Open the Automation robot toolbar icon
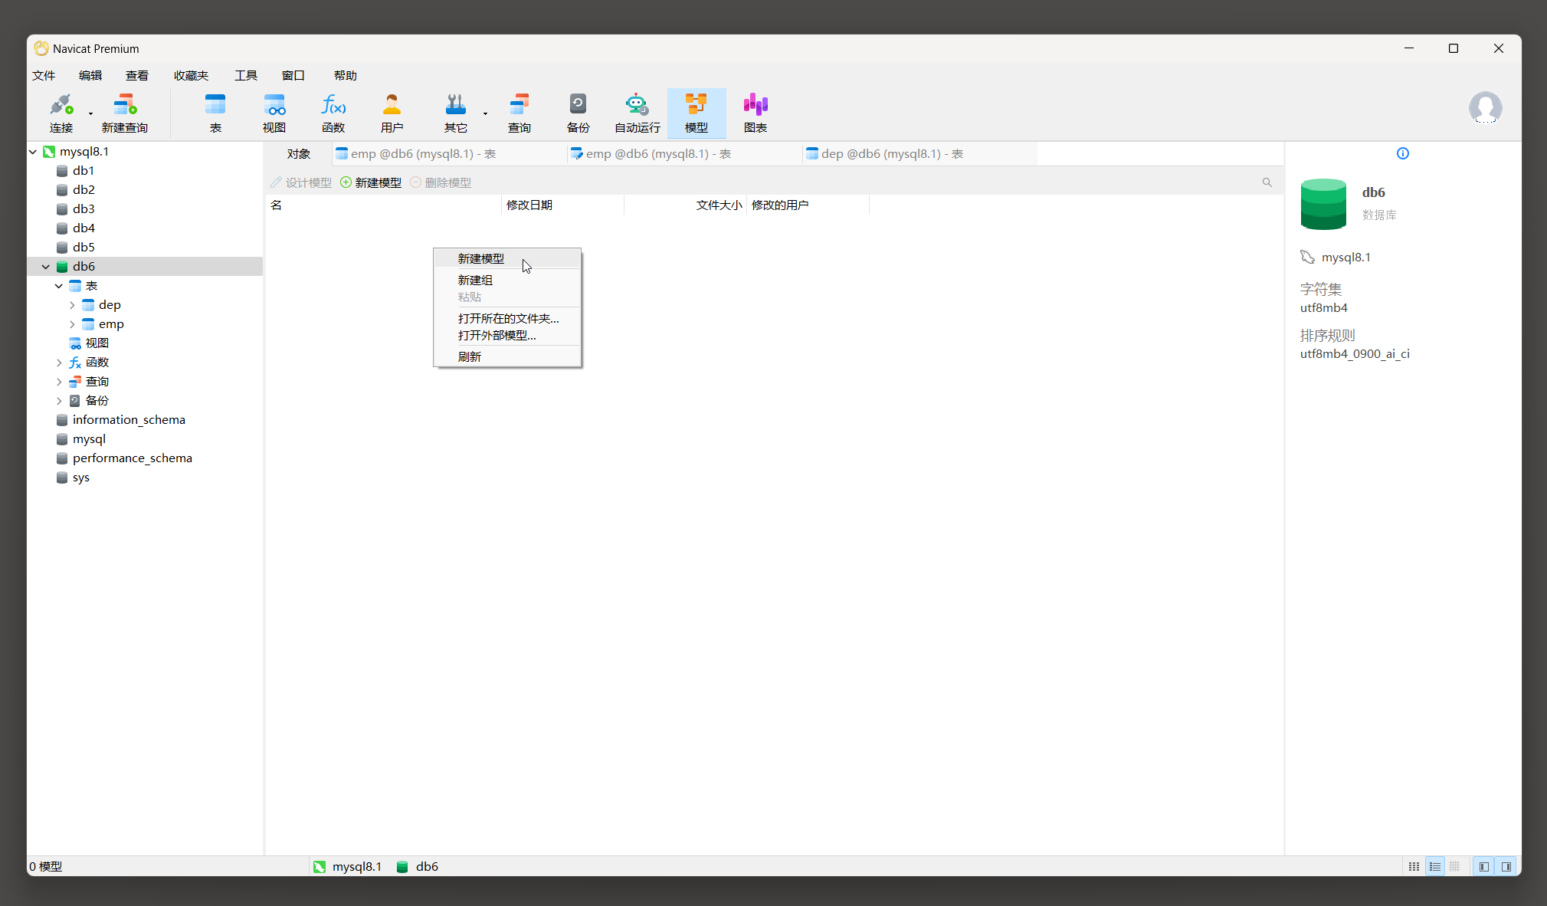Viewport: 1547px width, 906px height. click(637, 113)
